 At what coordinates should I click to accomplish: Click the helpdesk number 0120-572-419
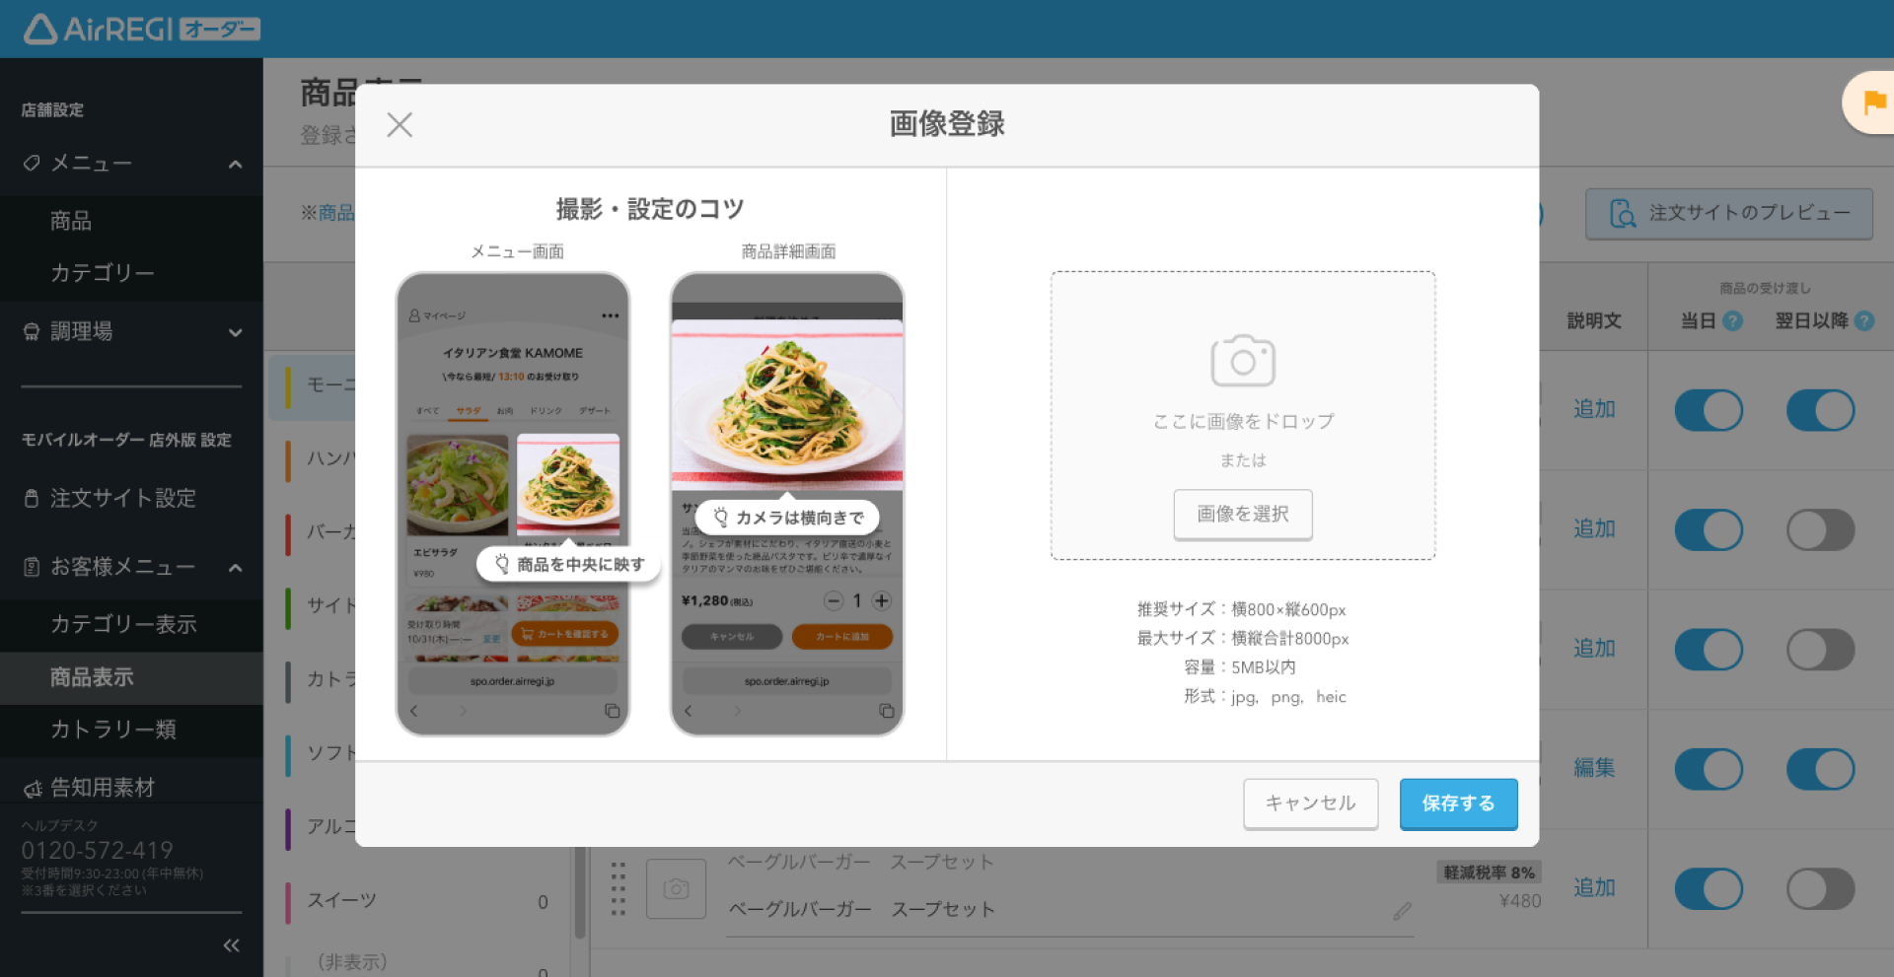[98, 851]
